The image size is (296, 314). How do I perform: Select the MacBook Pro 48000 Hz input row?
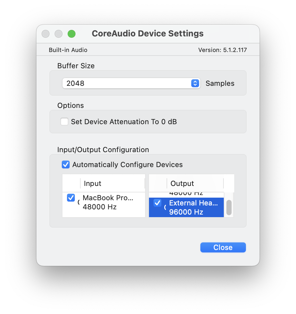click(107, 203)
